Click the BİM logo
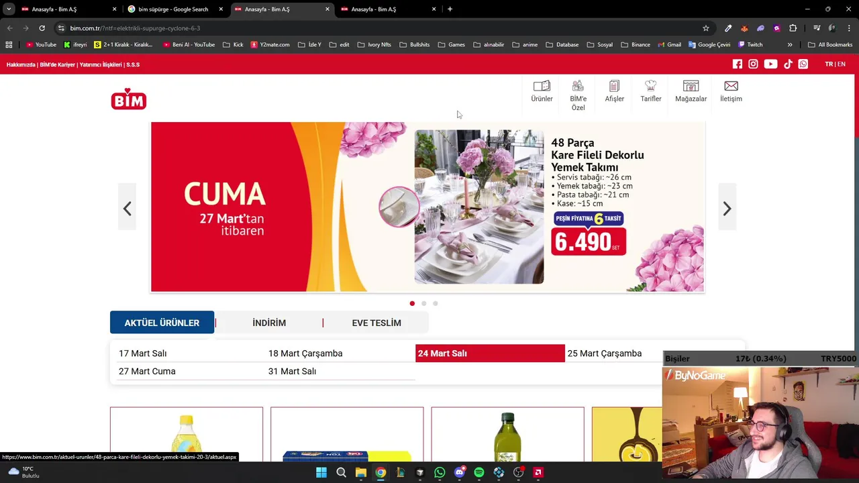This screenshot has height=483, width=859. pos(129,99)
